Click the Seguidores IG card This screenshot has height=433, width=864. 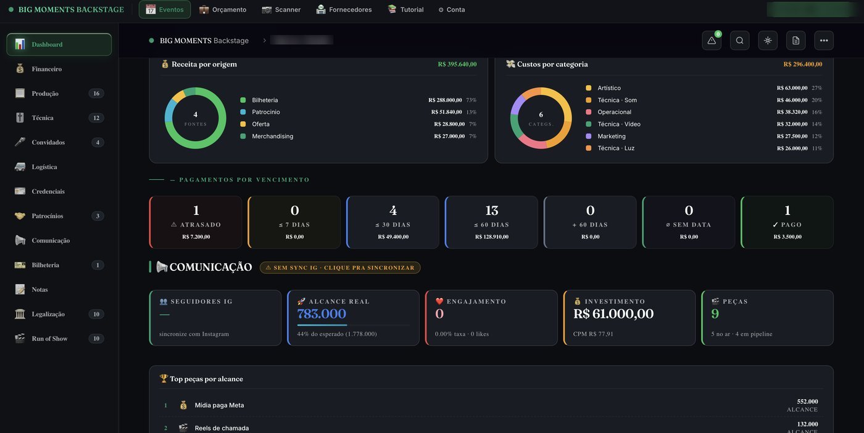click(x=215, y=318)
